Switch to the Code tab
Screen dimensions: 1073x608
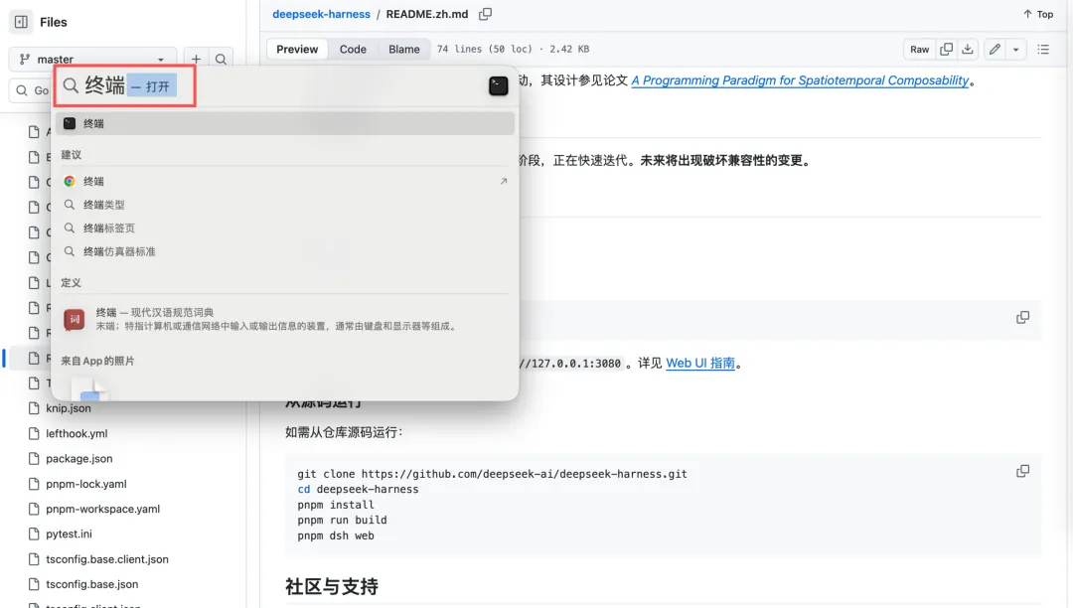click(x=353, y=50)
